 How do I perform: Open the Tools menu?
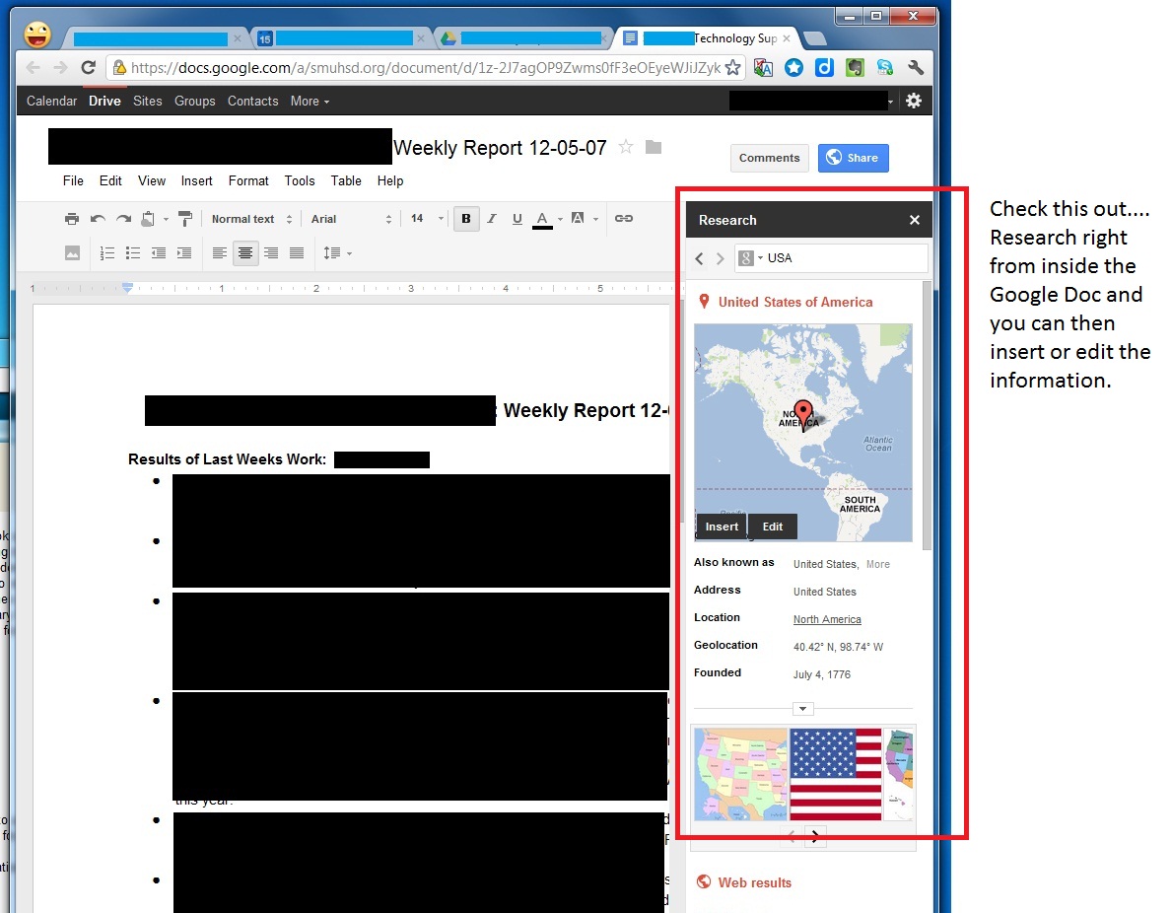tap(300, 181)
